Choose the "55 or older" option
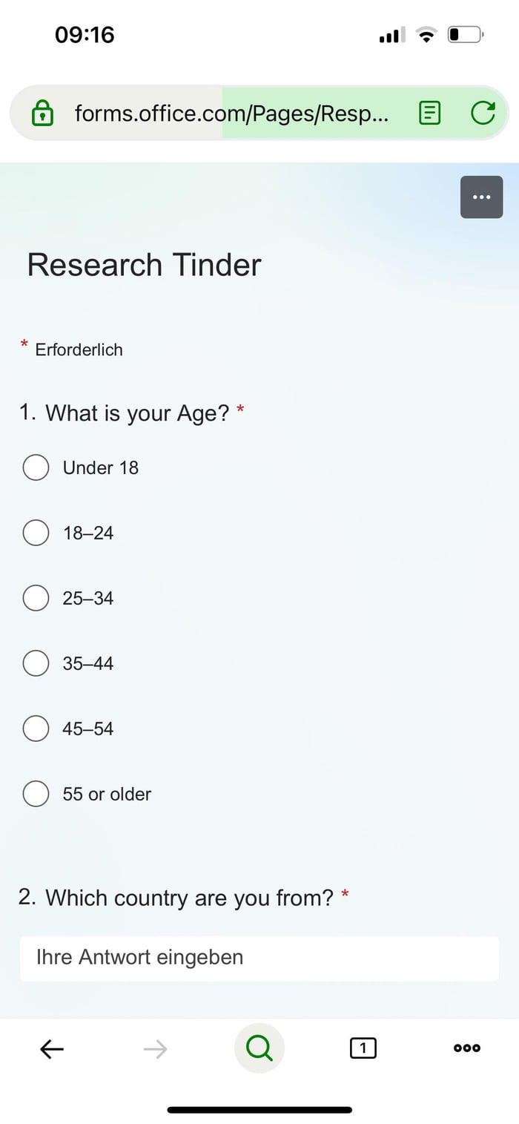 tap(36, 794)
